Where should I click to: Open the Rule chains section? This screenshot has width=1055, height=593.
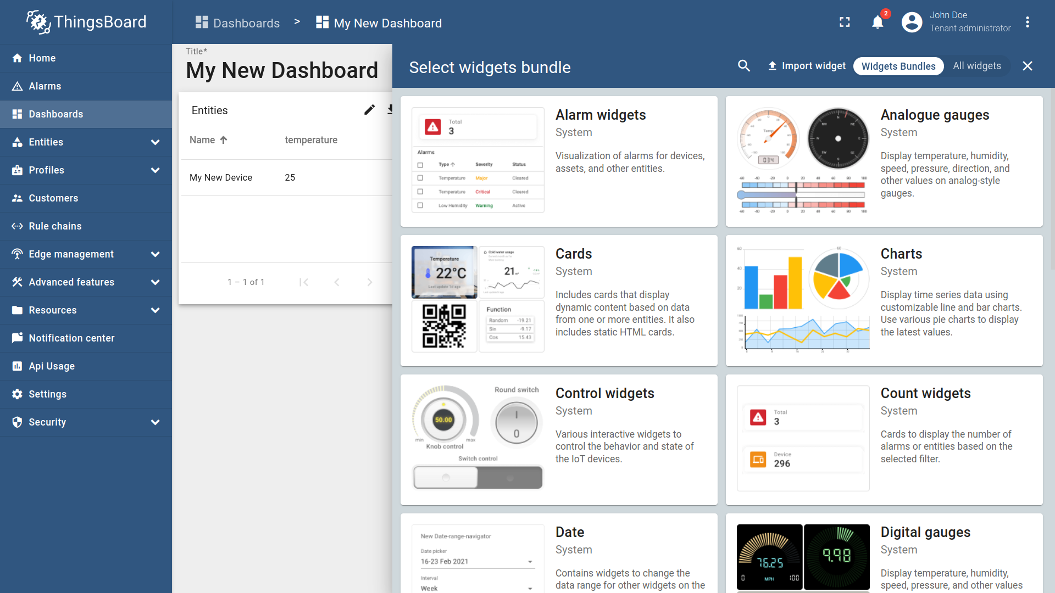tap(54, 226)
